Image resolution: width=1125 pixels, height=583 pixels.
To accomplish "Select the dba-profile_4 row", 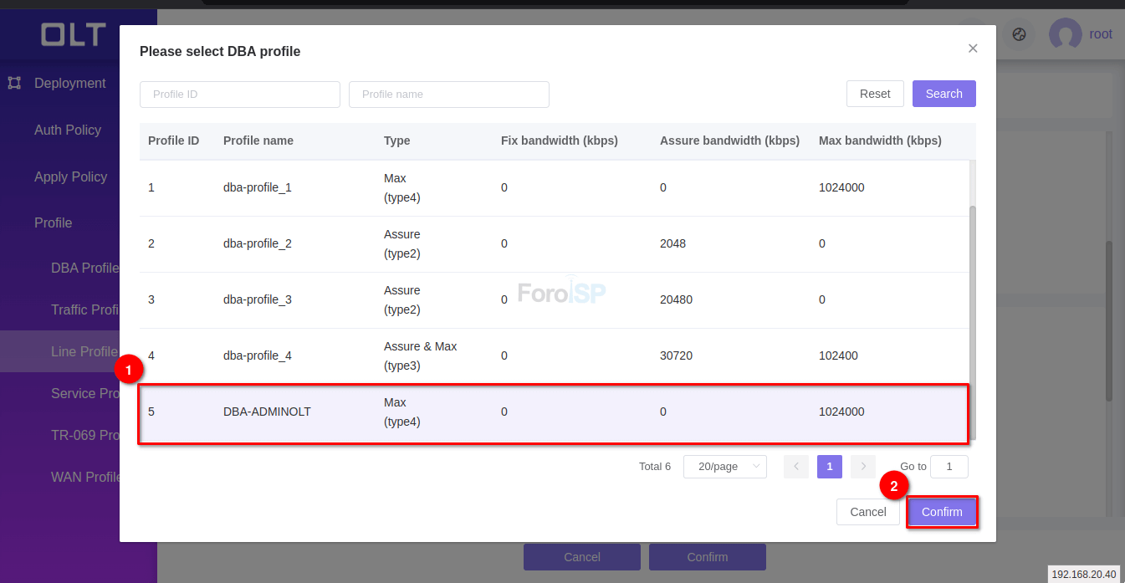I will pyautogui.click(x=552, y=355).
